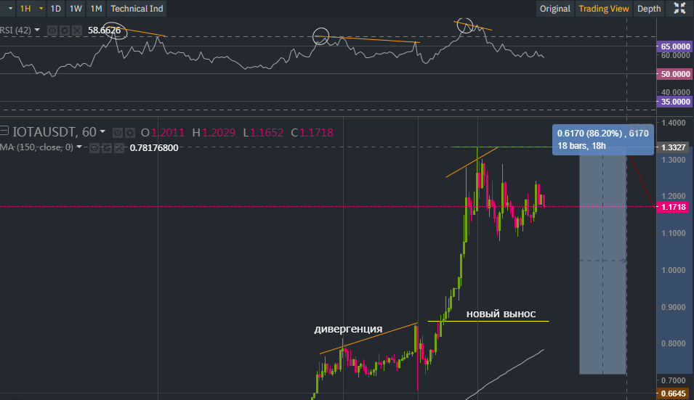Remove the RSI indicator with X icon
The image size is (694, 400).
coord(77,30)
